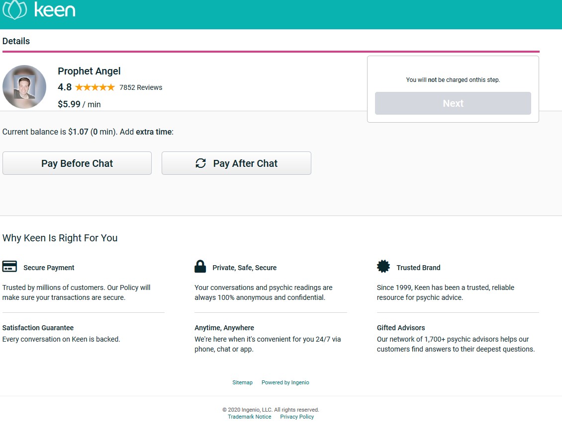Open the 7852 Reviews text
The width and height of the screenshot is (562, 433).
pos(140,87)
